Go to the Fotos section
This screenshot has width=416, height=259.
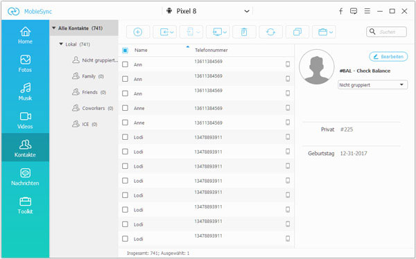click(x=25, y=64)
